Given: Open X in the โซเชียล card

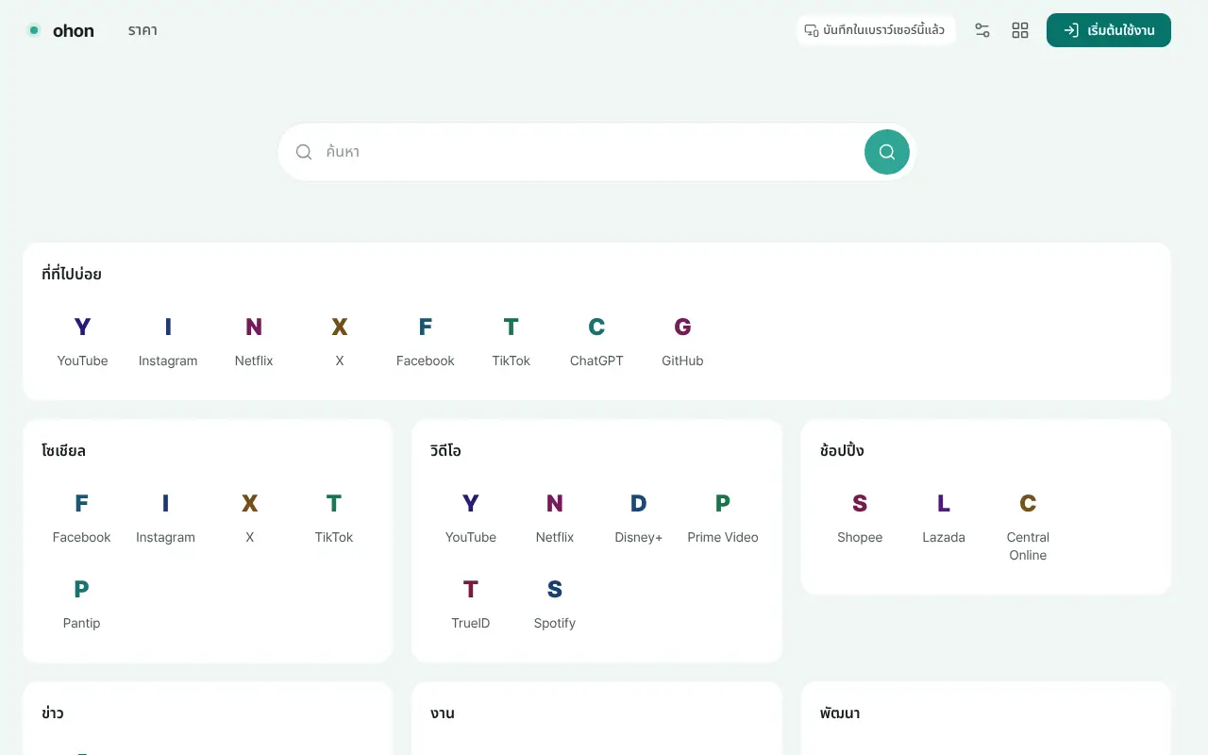Looking at the screenshot, I should [x=249, y=517].
